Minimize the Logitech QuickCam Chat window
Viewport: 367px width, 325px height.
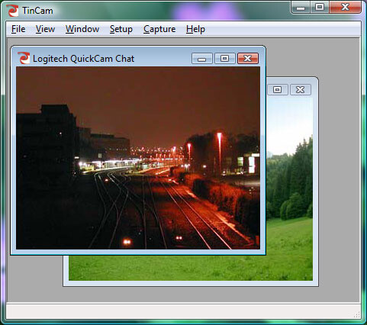(202, 59)
